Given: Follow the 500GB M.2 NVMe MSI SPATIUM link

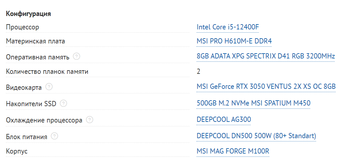Looking at the screenshot, I should (x=253, y=103).
